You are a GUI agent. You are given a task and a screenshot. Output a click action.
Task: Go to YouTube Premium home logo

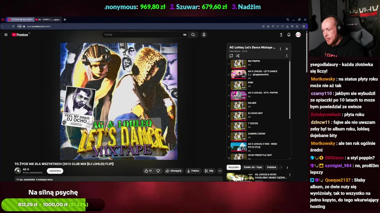20,35
